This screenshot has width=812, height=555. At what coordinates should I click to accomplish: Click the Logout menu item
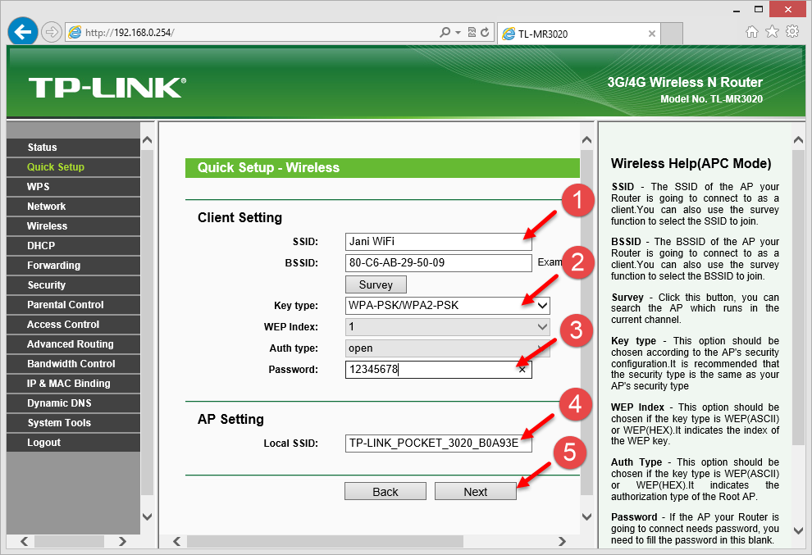(x=73, y=443)
